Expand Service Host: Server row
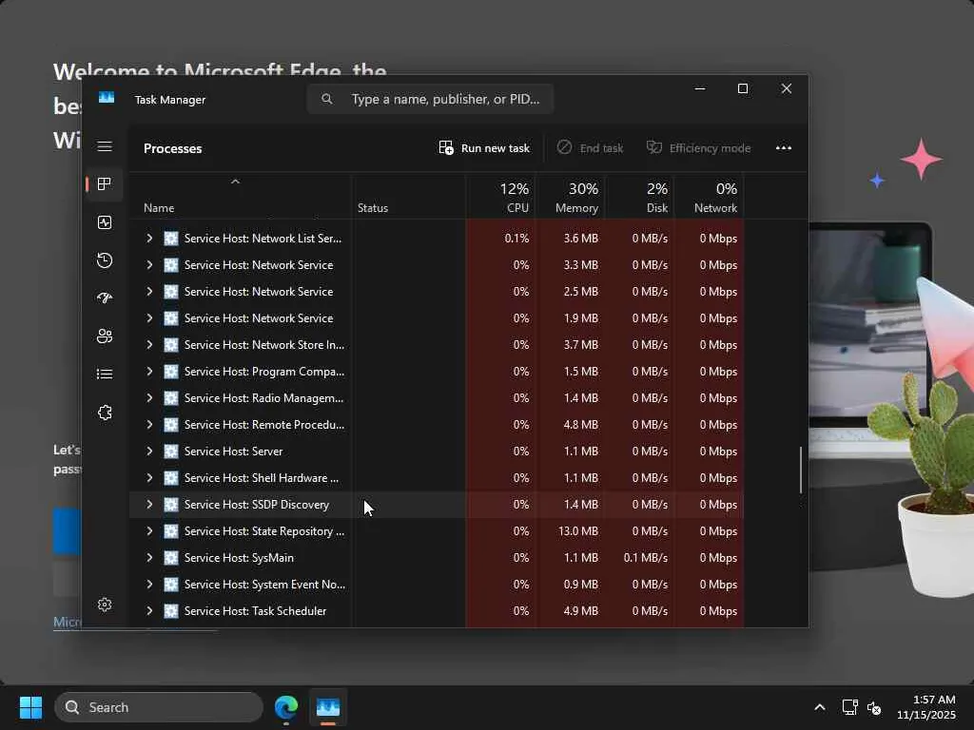 click(x=149, y=451)
